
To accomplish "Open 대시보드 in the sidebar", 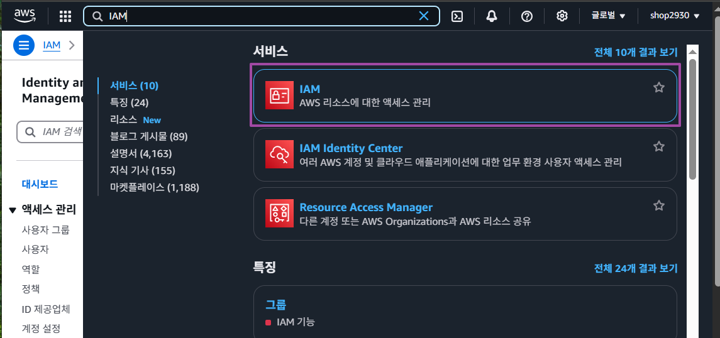I will click(x=40, y=184).
